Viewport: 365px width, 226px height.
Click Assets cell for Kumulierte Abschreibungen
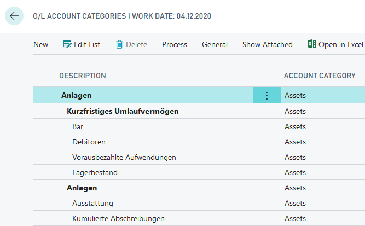[x=295, y=218]
